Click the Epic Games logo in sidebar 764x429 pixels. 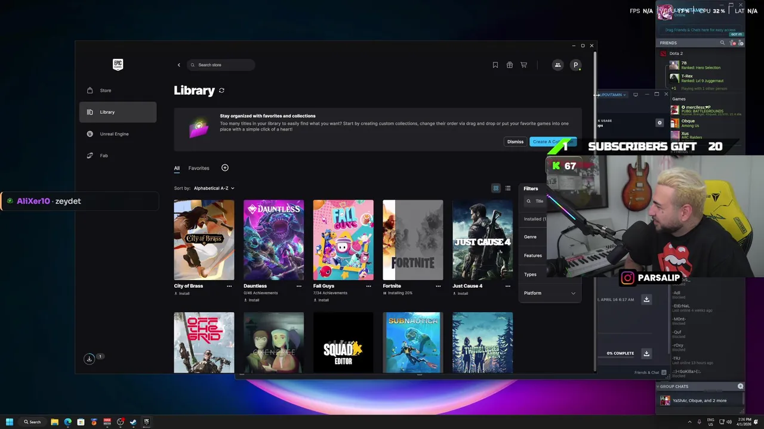coord(118,64)
